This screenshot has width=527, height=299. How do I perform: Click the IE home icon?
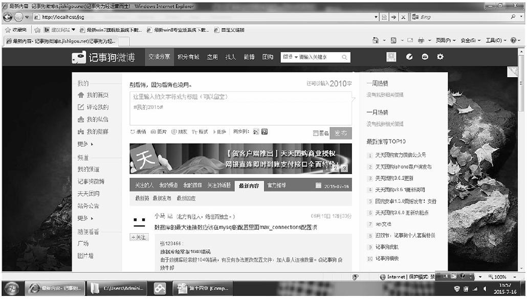pos(376,40)
